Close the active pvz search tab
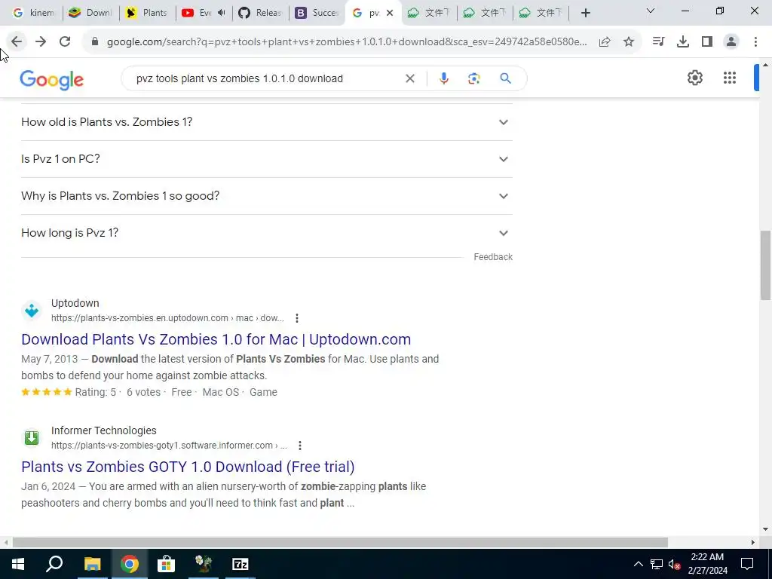 coord(390,13)
